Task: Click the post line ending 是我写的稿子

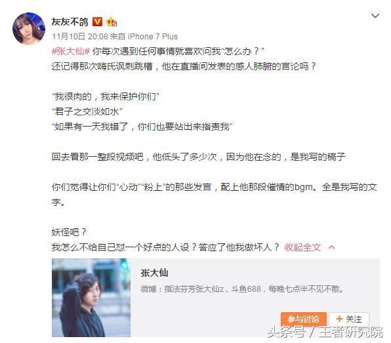Action: tap(199, 157)
